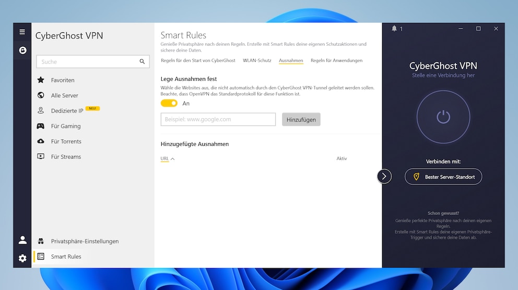
Task: Choose Bester Server-Standort button
Action: (x=443, y=177)
